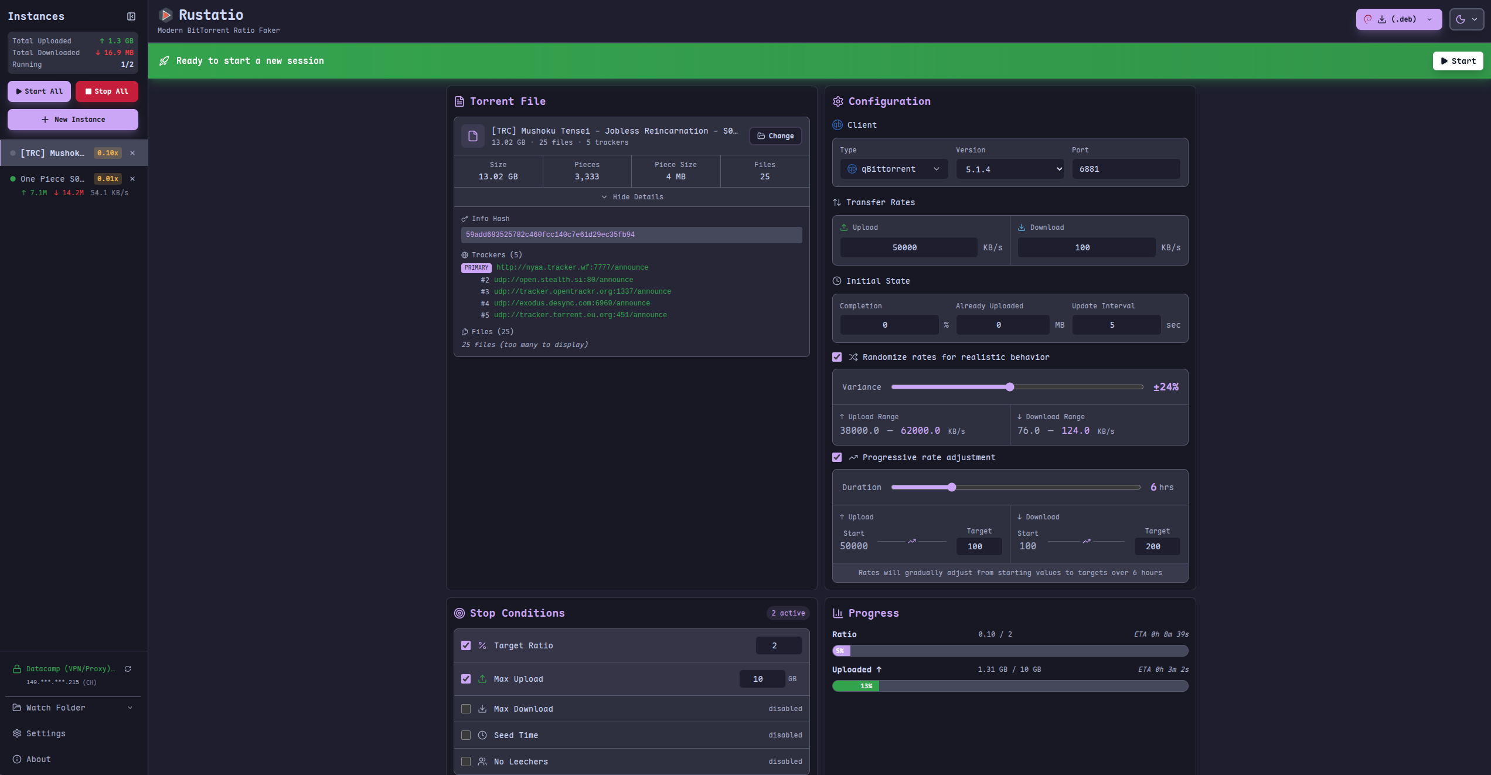Open the Version 5.1.4 dropdown
1491x775 pixels.
pos(1010,169)
